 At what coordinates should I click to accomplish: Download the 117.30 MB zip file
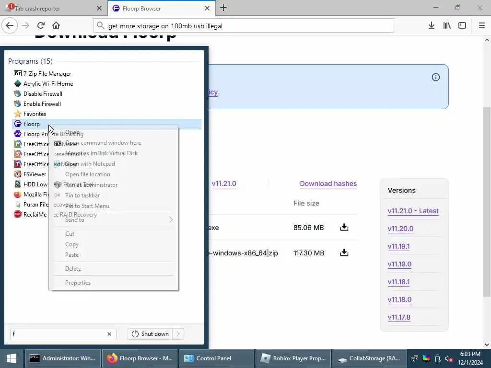click(344, 253)
